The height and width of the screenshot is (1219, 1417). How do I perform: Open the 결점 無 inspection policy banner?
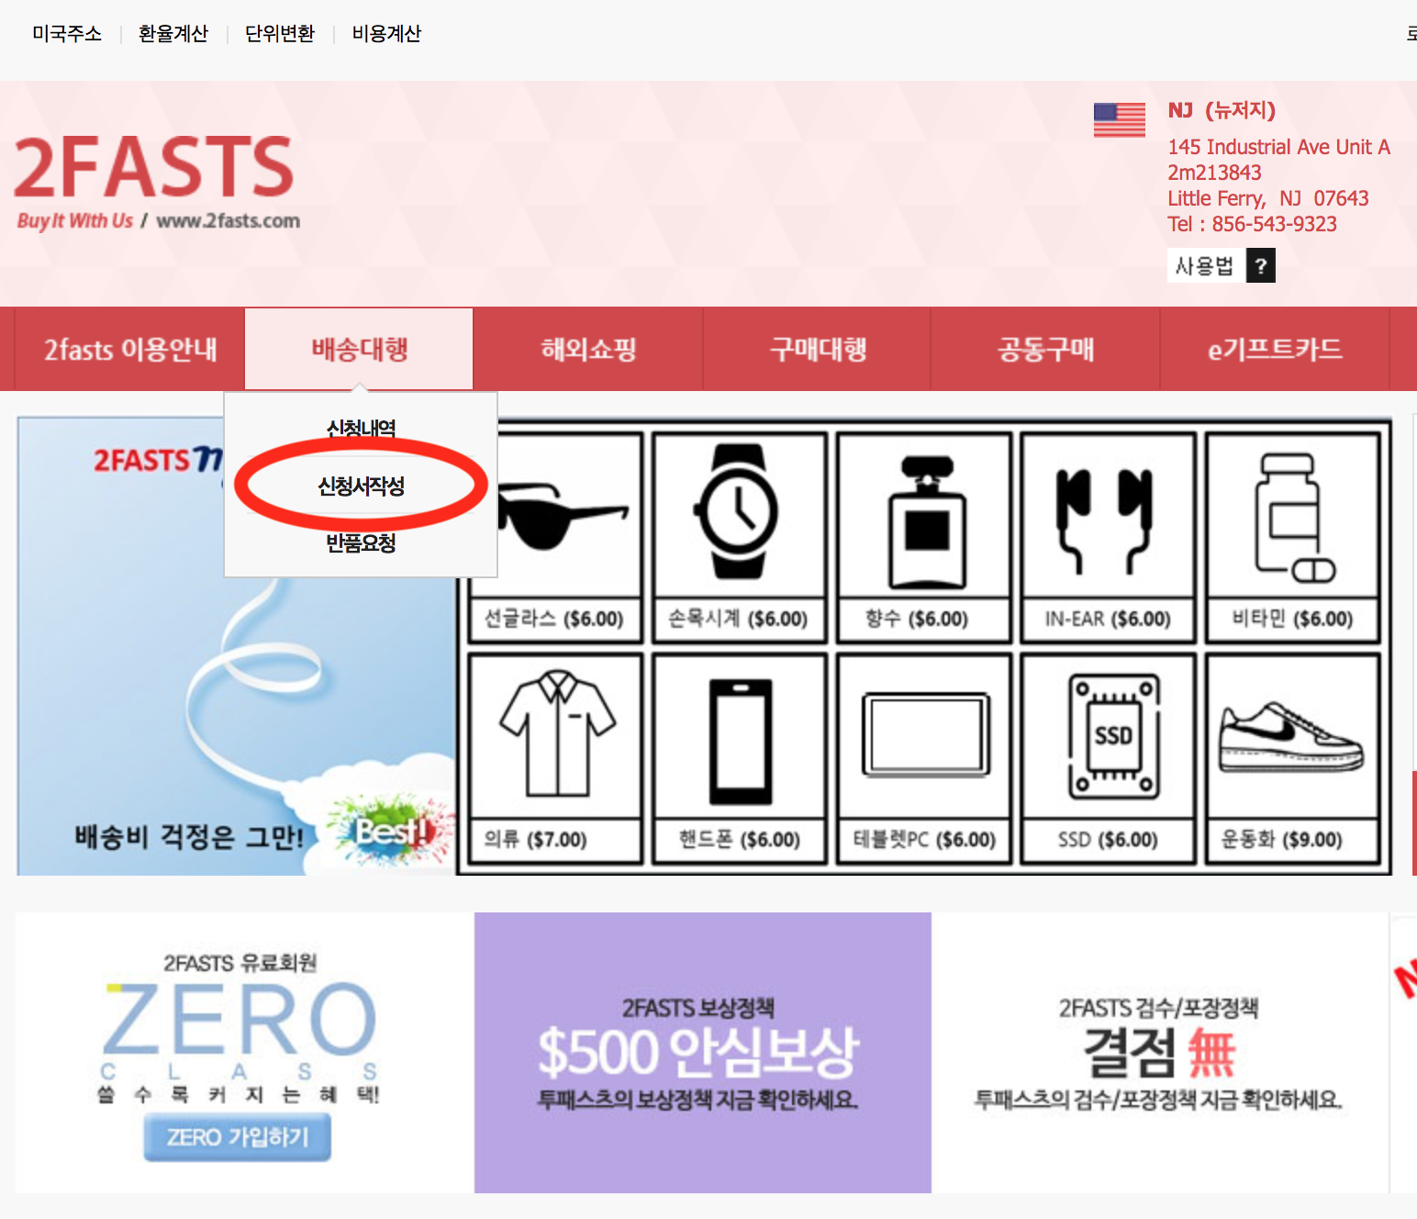point(1160,1053)
